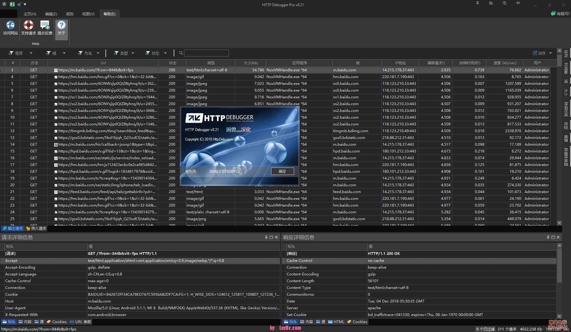This screenshot has height=332, width=571.
Task: Click the About question-mark icon (关于)
Action: [x=61, y=25]
